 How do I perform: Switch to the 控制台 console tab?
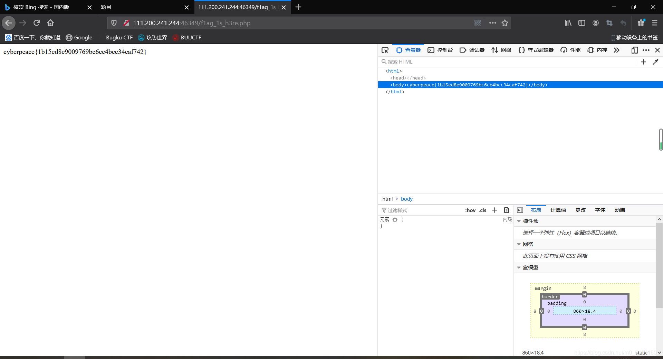440,50
